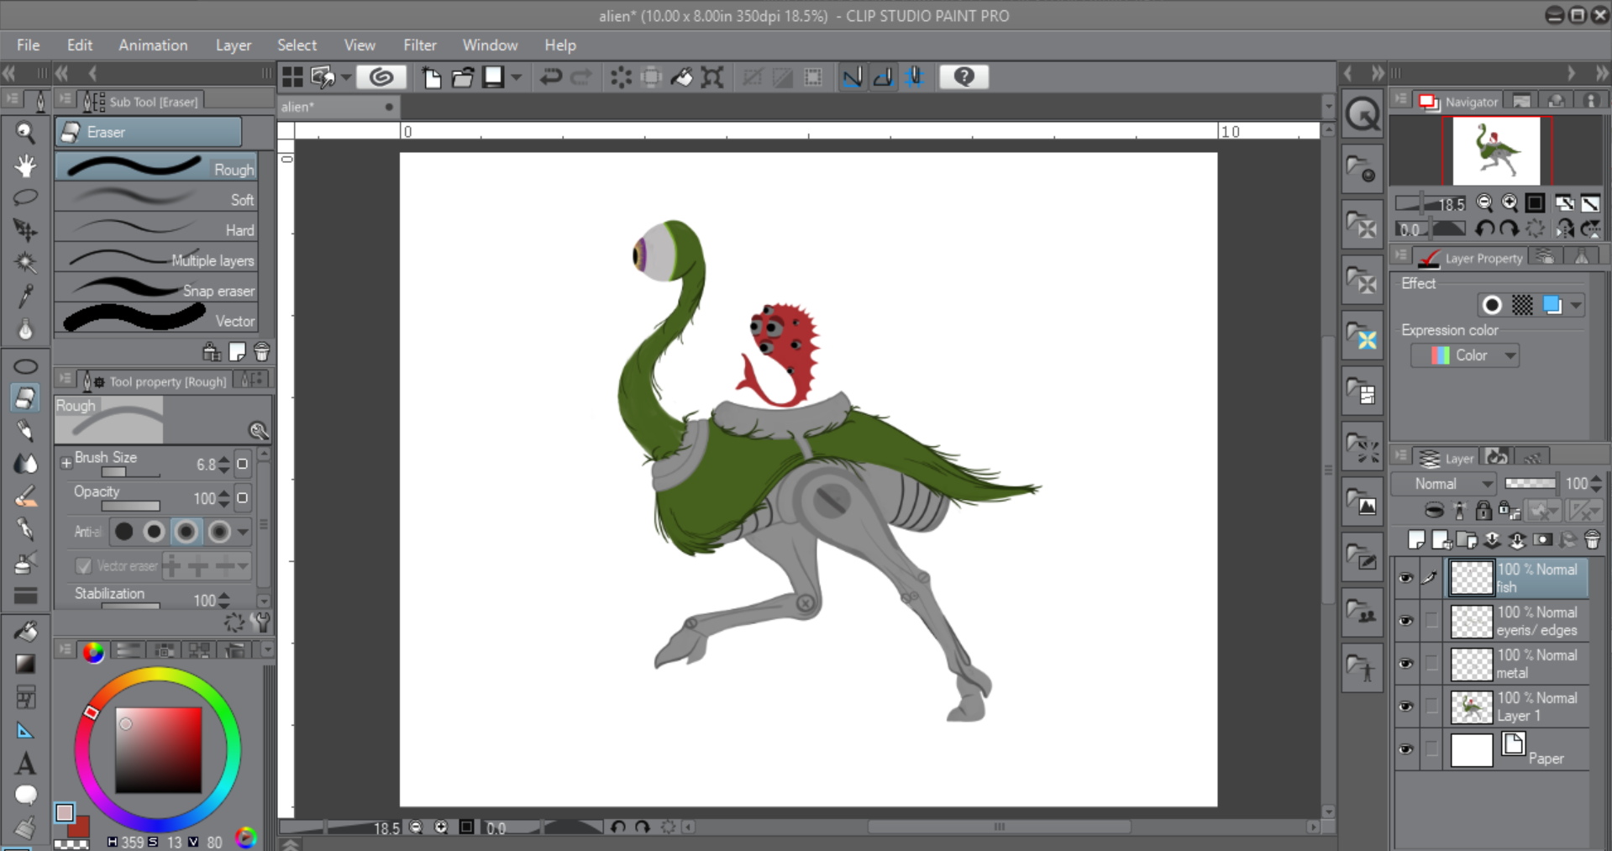Click the delete layer trash icon
The height and width of the screenshot is (851, 1612).
point(1592,540)
